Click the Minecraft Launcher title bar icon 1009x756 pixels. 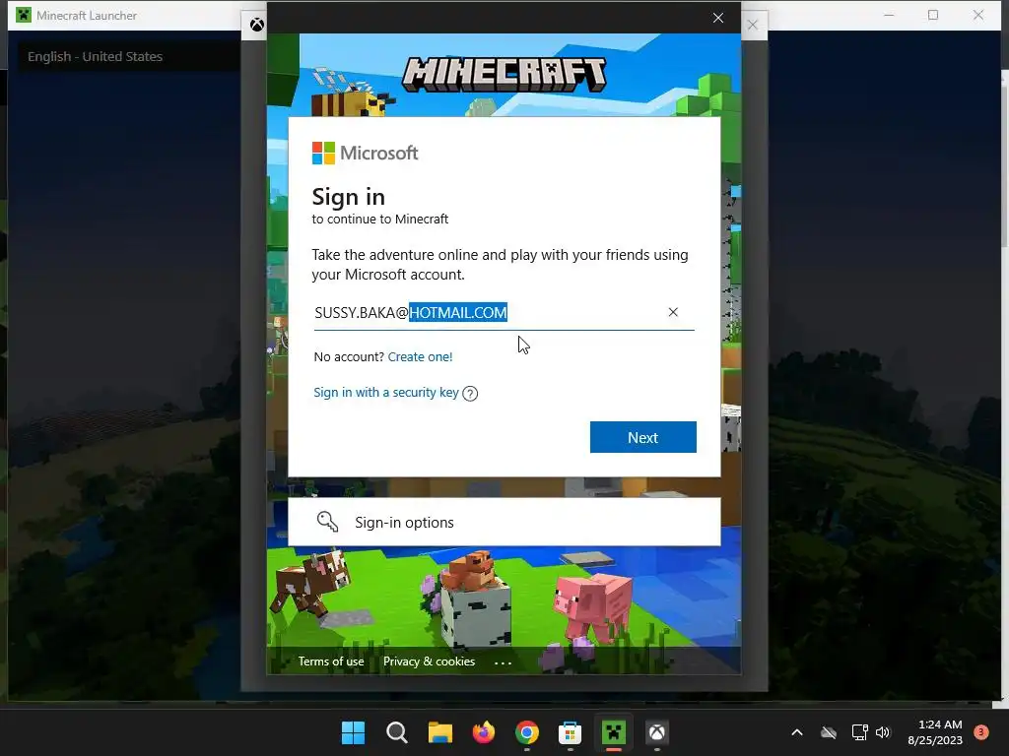(x=24, y=15)
